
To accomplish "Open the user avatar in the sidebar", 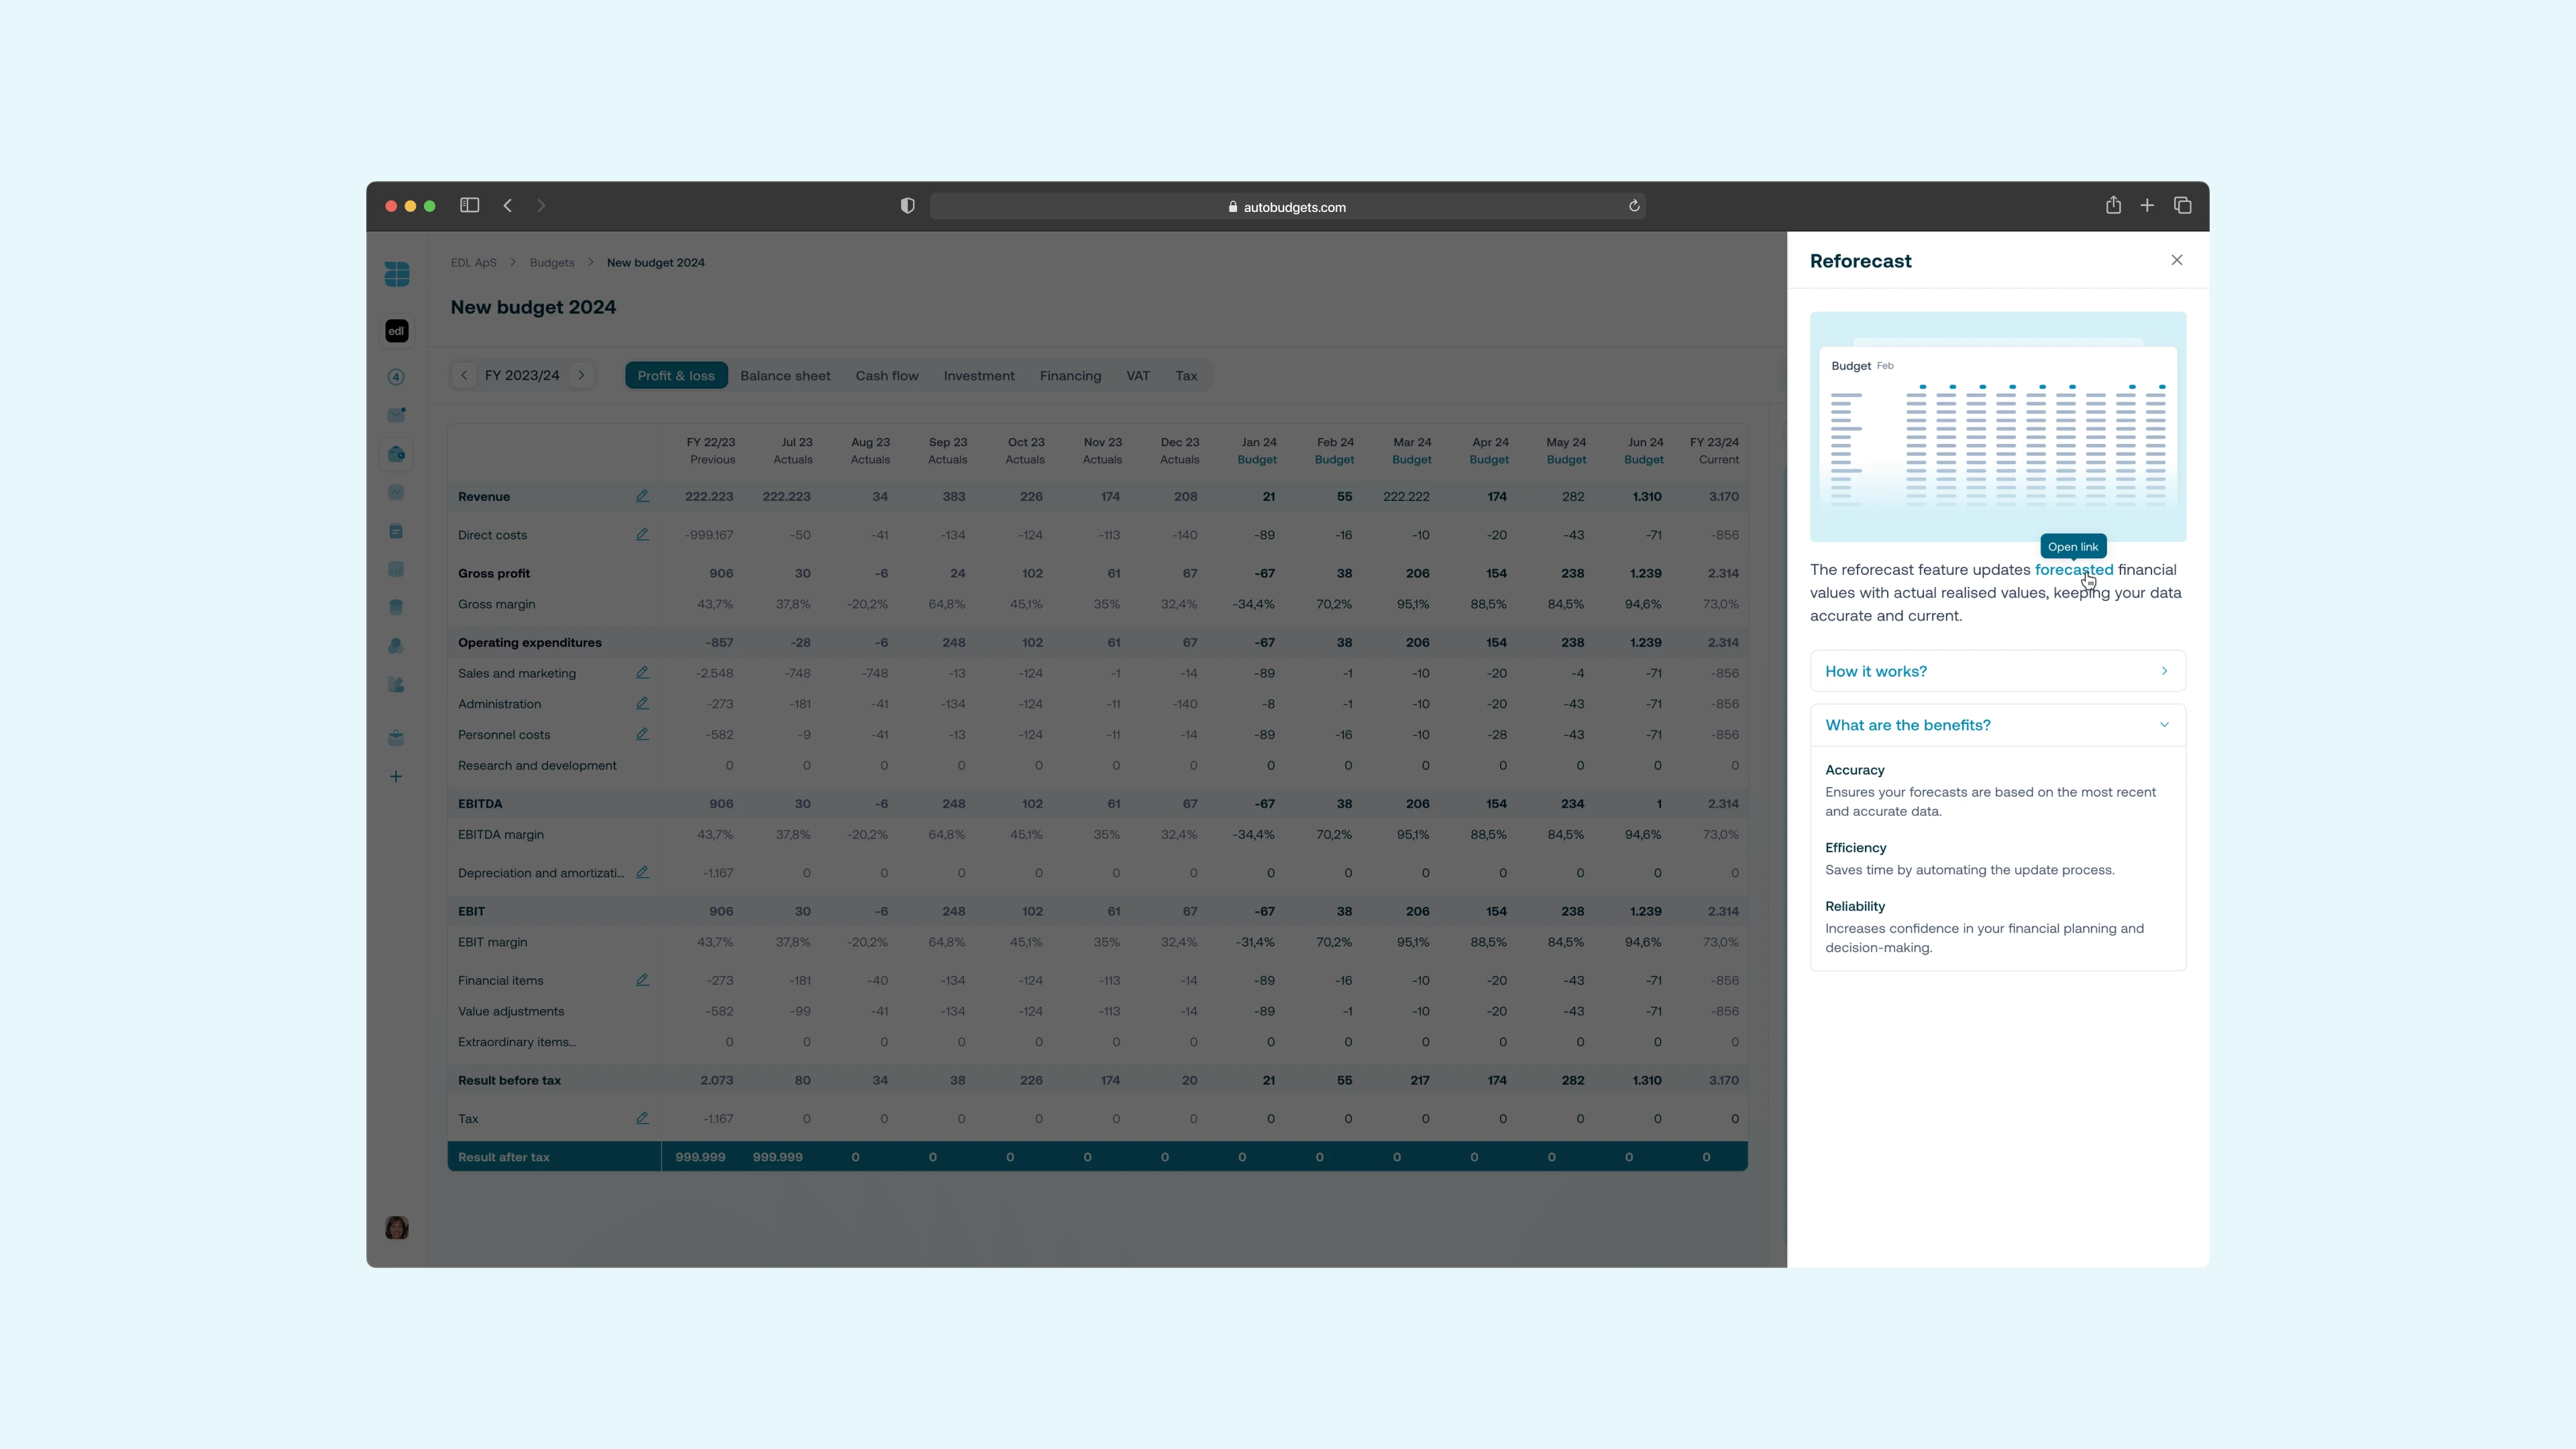I will (x=397, y=1227).
